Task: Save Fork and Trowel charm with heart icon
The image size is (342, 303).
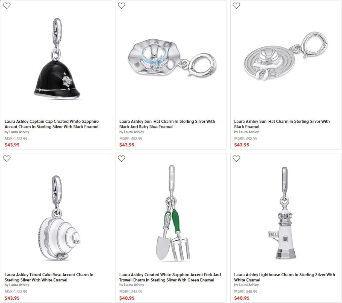Action: click(121, 158)
